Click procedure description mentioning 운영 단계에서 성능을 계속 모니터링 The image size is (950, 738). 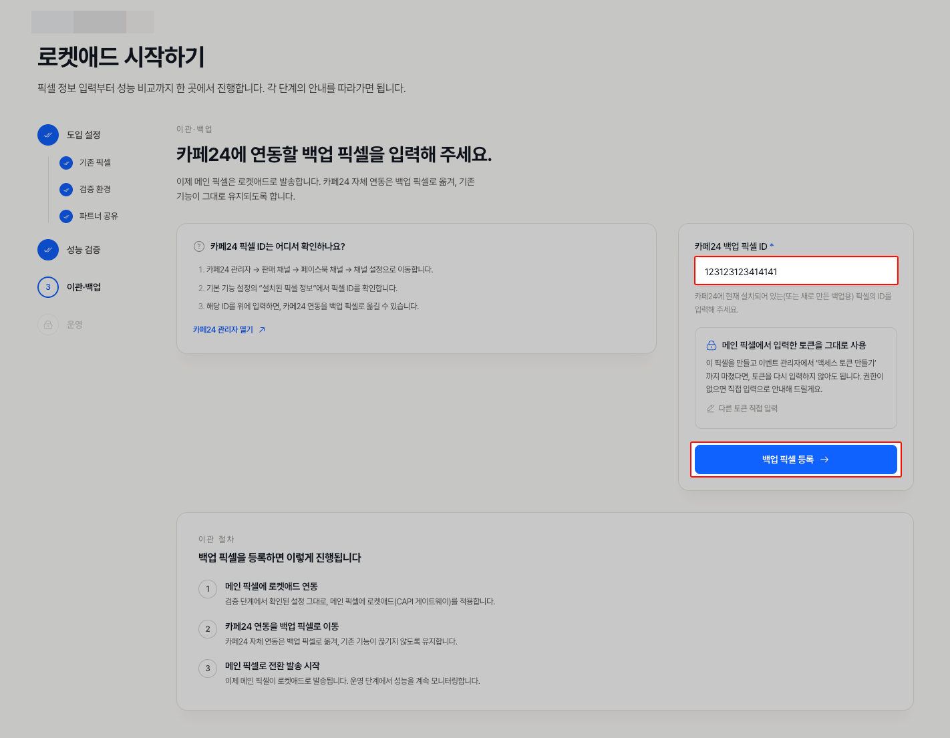click(353, 681)
